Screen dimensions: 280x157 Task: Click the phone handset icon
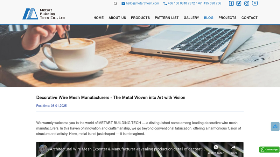[x=165, y=3]
